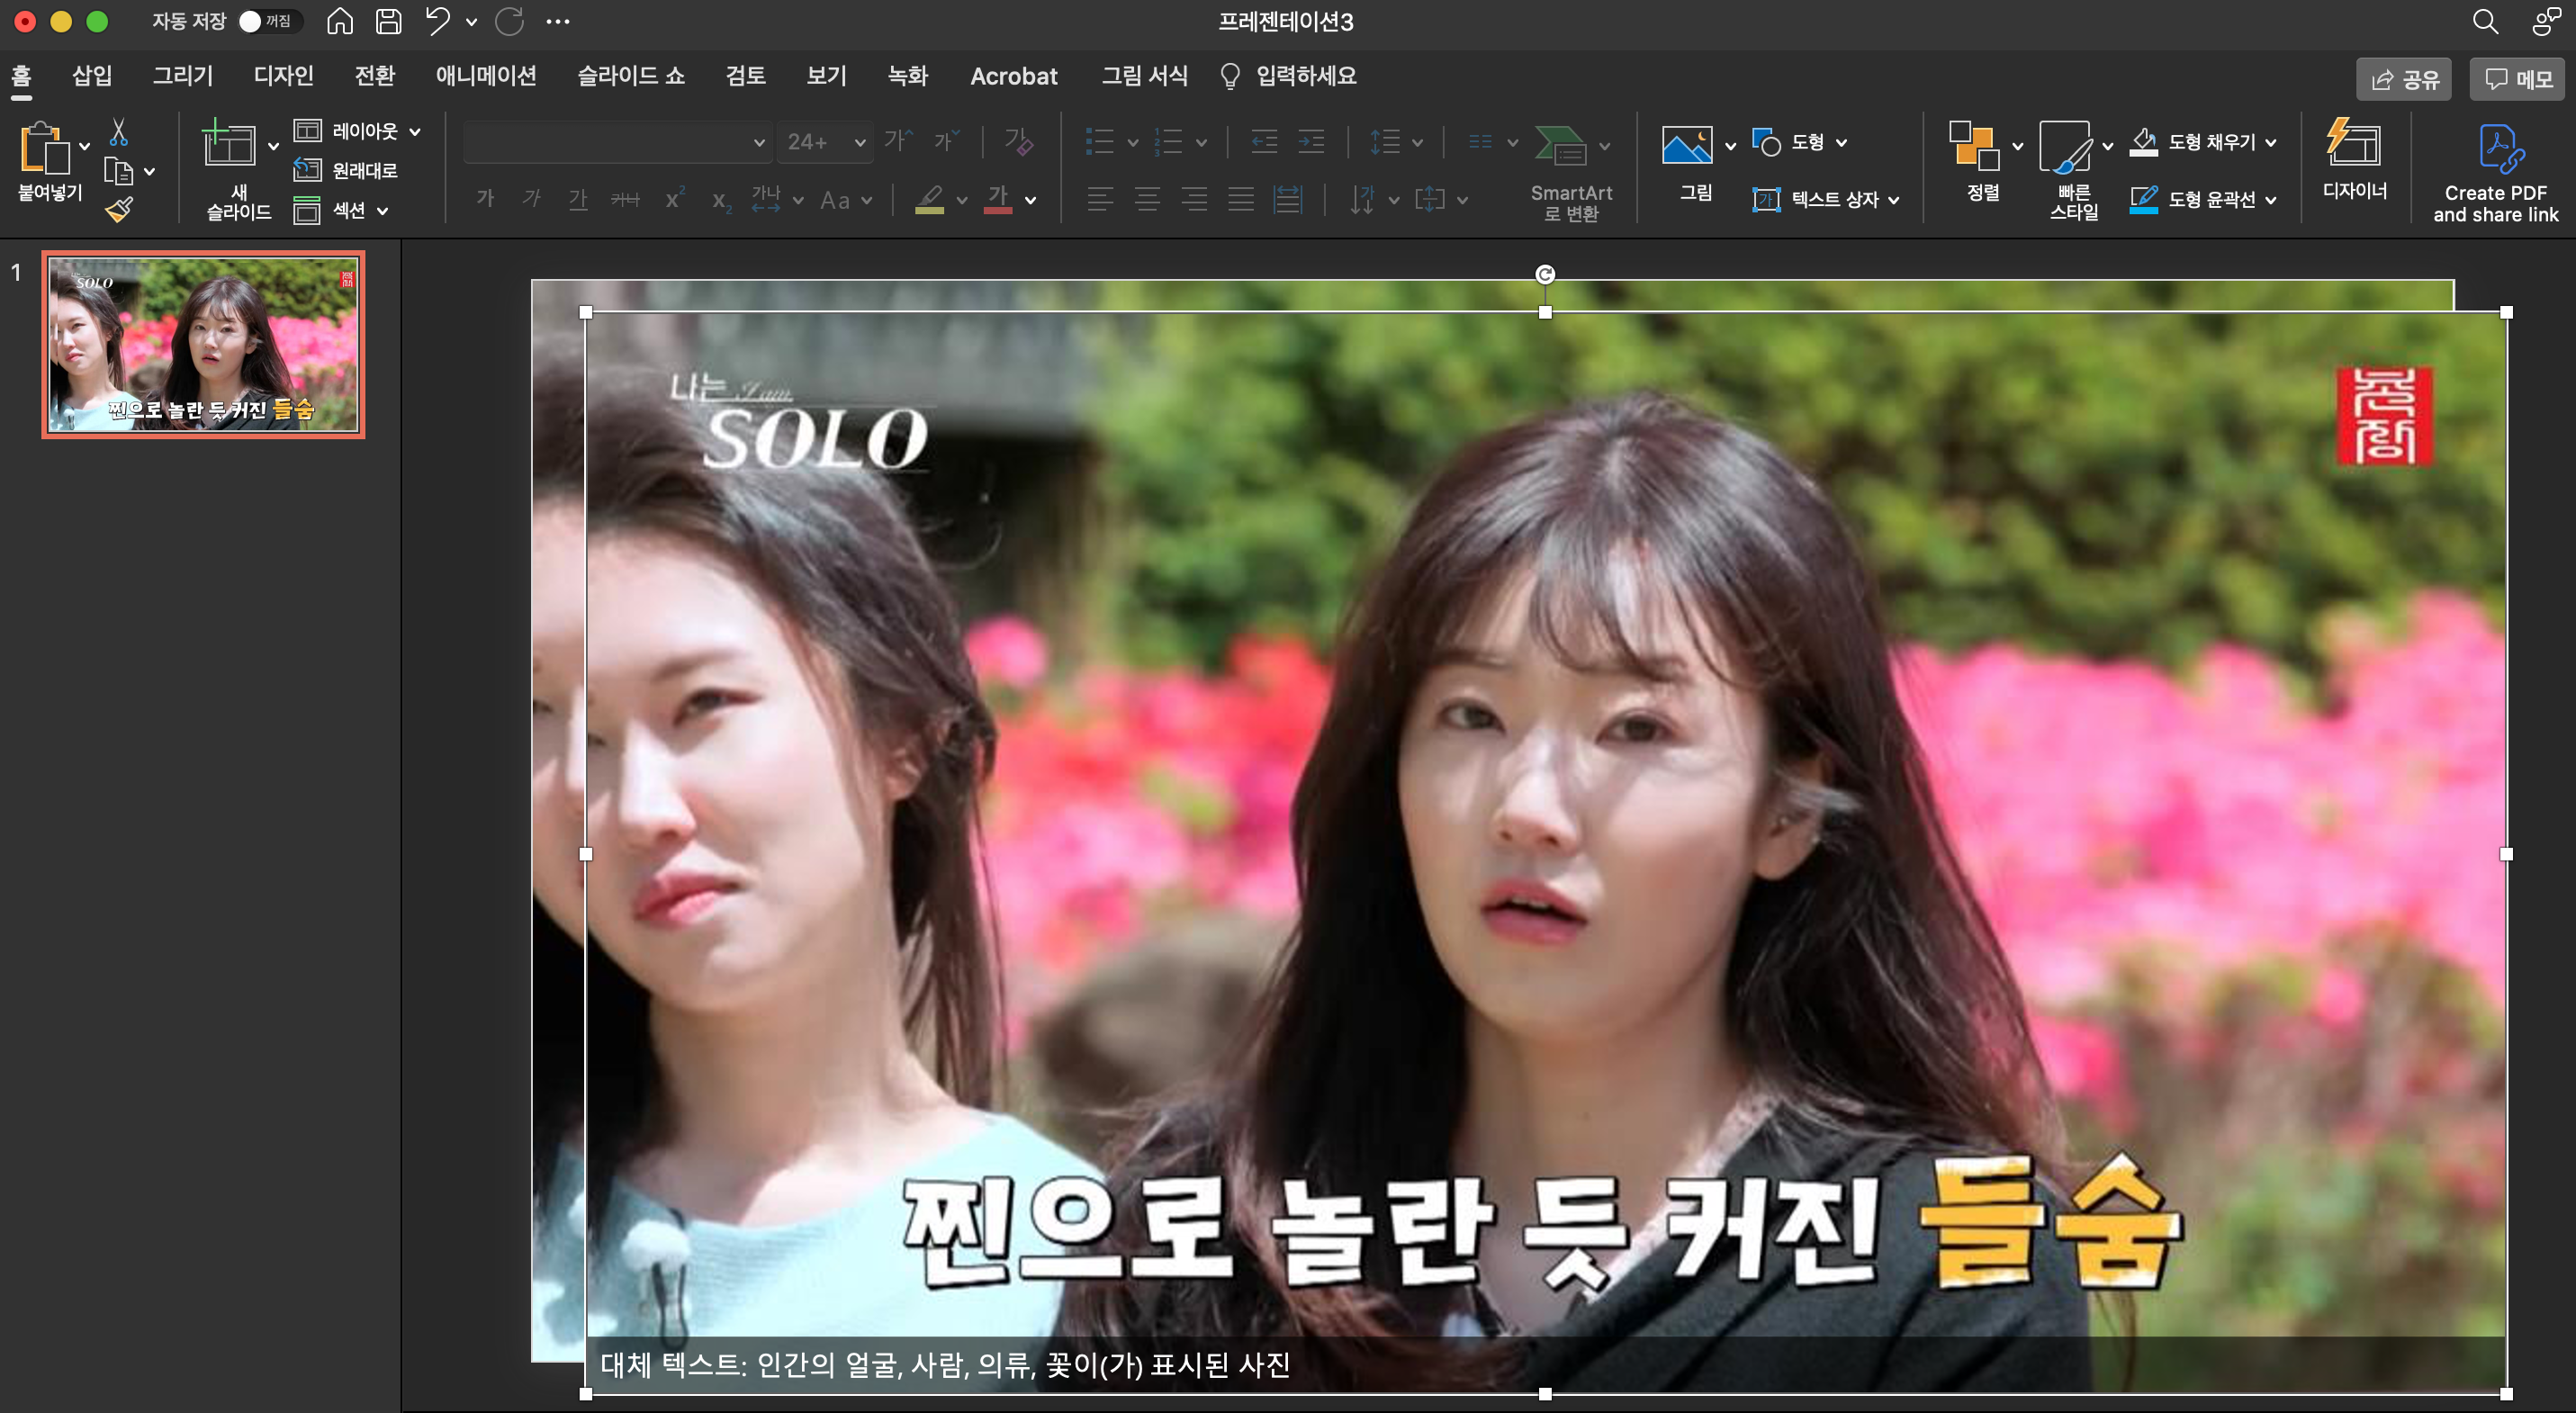Viewport: 2576px width, 1413px height.
Task: Toggle strikethrough formatting
Action: (625, 199)
